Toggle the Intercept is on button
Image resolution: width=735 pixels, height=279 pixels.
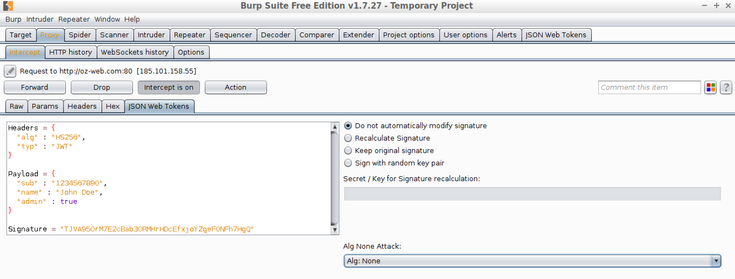169,87
